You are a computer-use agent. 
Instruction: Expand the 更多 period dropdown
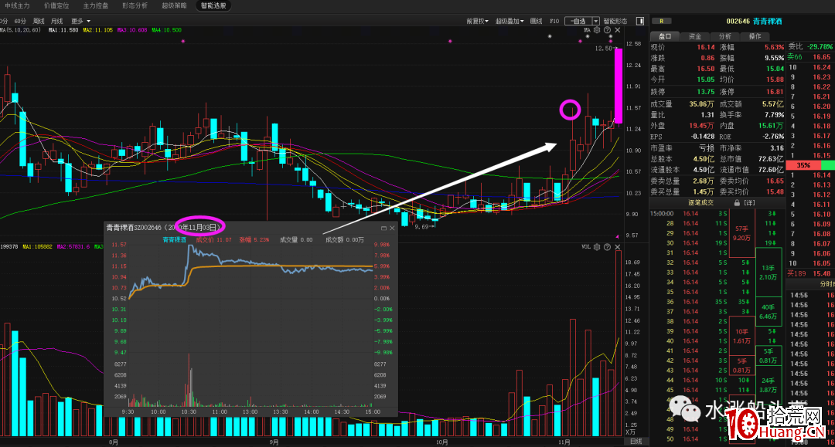(81, 22)
